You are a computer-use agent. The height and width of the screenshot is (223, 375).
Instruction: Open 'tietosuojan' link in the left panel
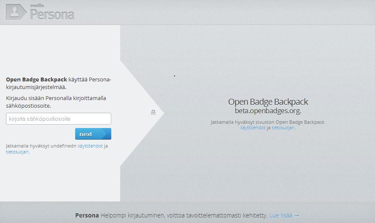(x=17, y=152)
